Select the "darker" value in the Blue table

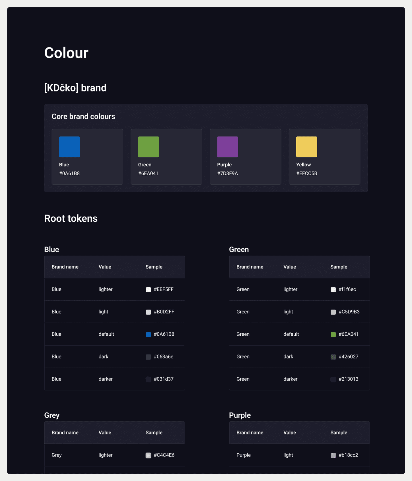pos(106,379)
